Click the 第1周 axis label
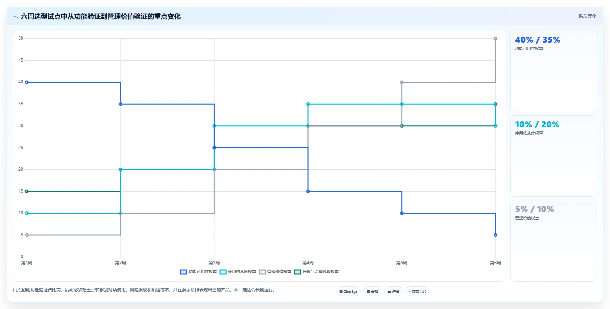 pyautogui.click(x=27, y=263)
